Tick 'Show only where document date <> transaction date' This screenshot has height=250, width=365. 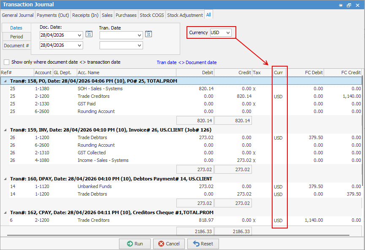coord(6,62)
